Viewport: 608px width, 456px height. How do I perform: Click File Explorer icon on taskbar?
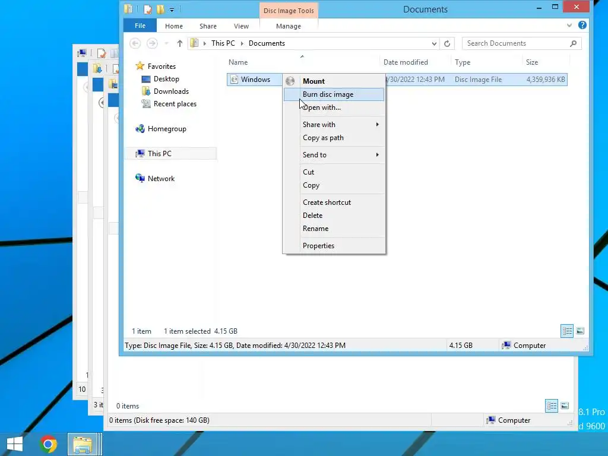83,444
